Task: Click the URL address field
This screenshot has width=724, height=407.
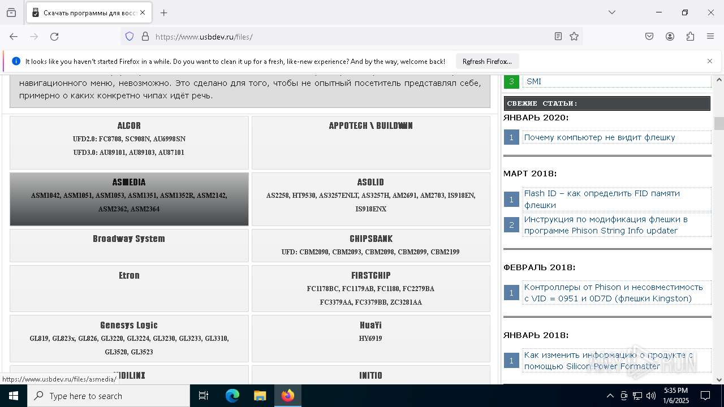Action: click(351, 36)
